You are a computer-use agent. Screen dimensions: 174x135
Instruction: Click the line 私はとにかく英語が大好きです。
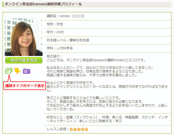point(70,83)
